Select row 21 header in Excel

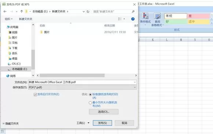pyautogui.click(x=3, y=131)
